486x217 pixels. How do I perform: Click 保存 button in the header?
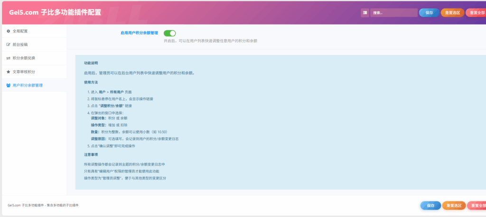point(429,13)
